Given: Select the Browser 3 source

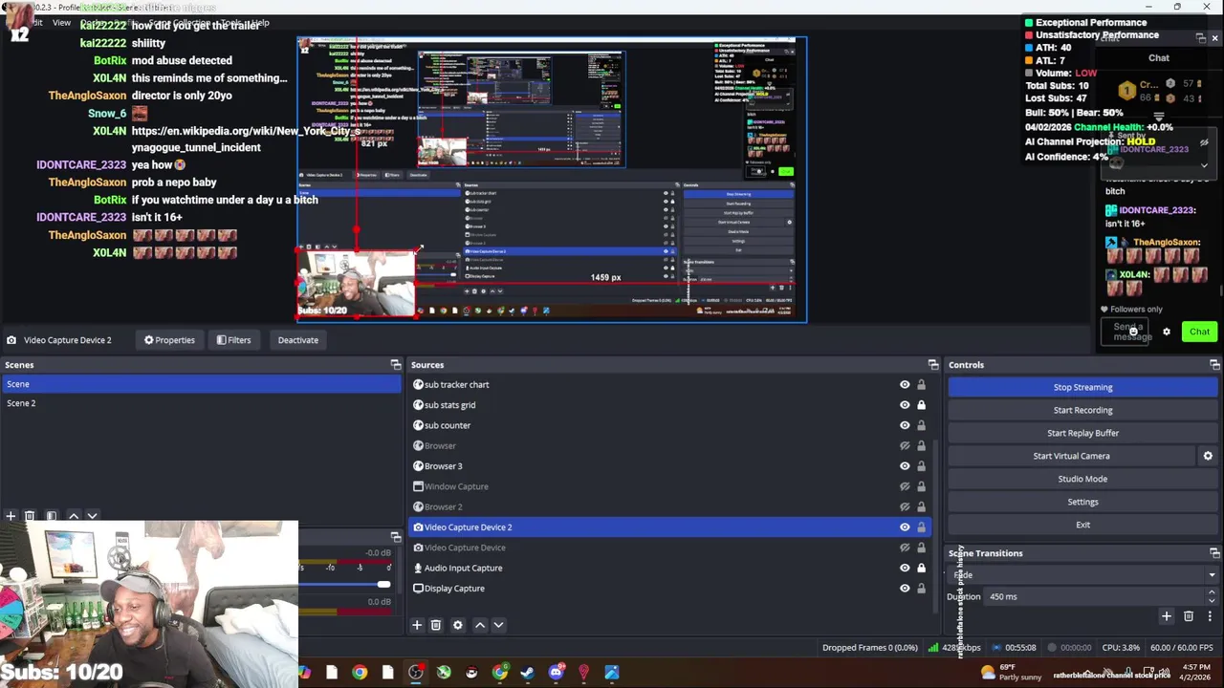Looking at the screenshot, I should click(443, 466).
